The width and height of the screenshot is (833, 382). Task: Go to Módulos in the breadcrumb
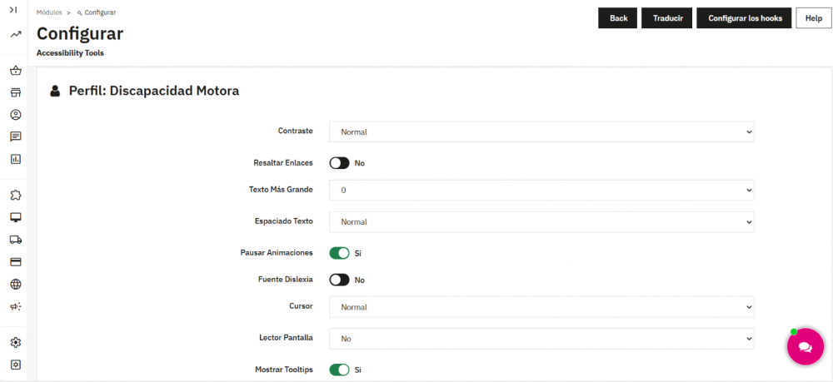(49, 12)
